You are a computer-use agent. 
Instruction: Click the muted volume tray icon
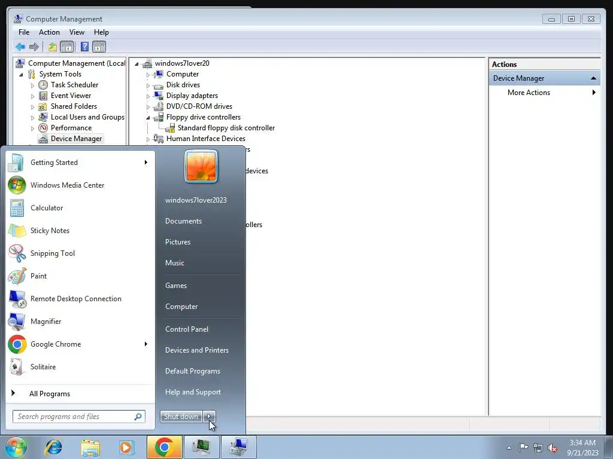tap(553, 448)
